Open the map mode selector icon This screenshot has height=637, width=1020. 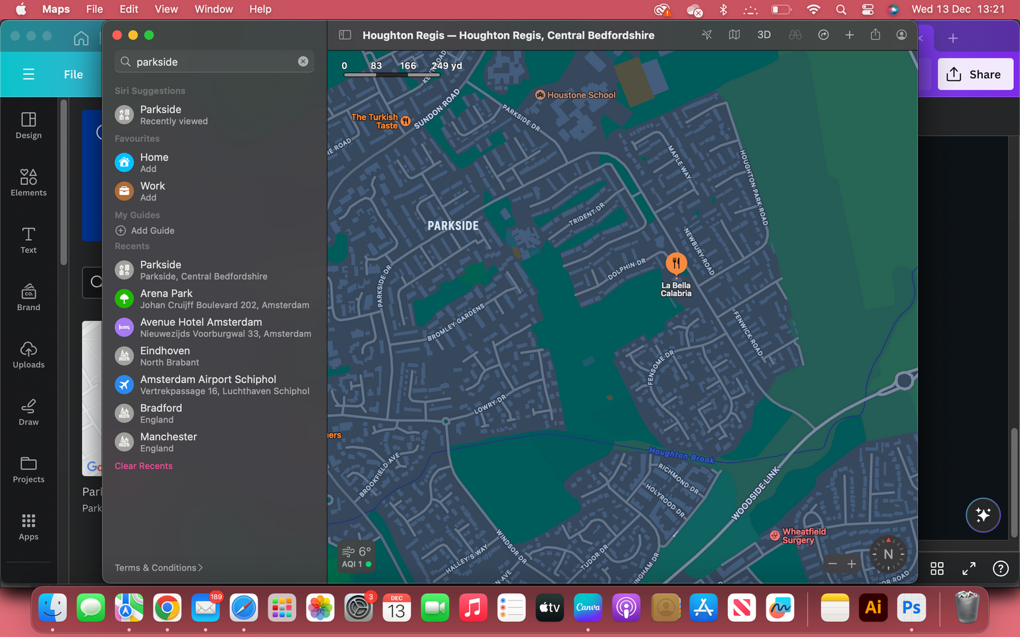(734, 35)
